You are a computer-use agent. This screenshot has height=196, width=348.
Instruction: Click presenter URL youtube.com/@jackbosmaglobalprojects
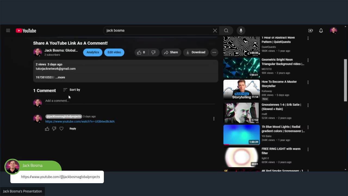click(60, 177)
